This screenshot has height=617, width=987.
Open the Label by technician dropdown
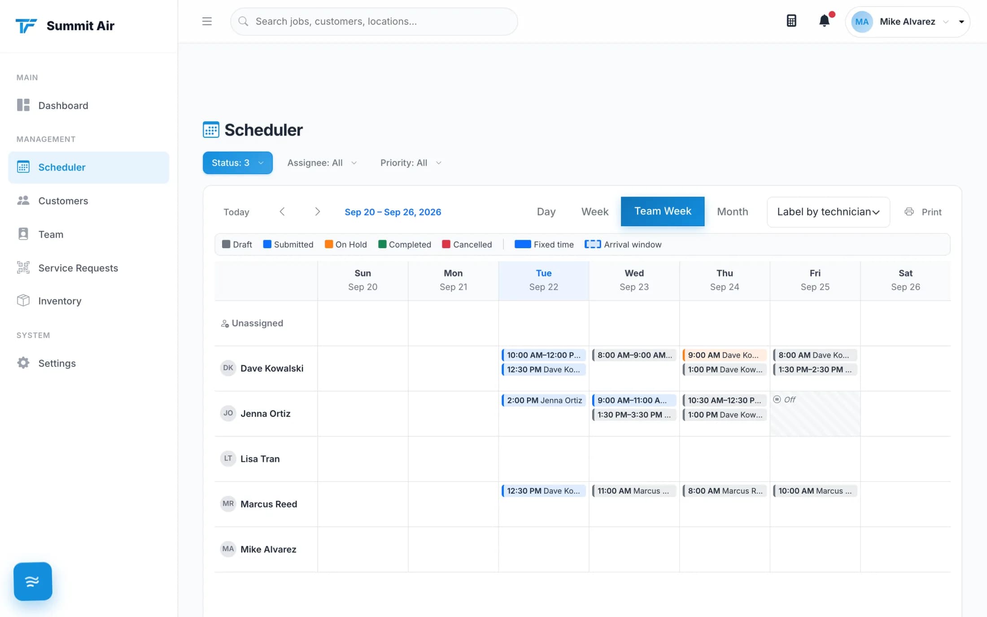pos(828,212)
